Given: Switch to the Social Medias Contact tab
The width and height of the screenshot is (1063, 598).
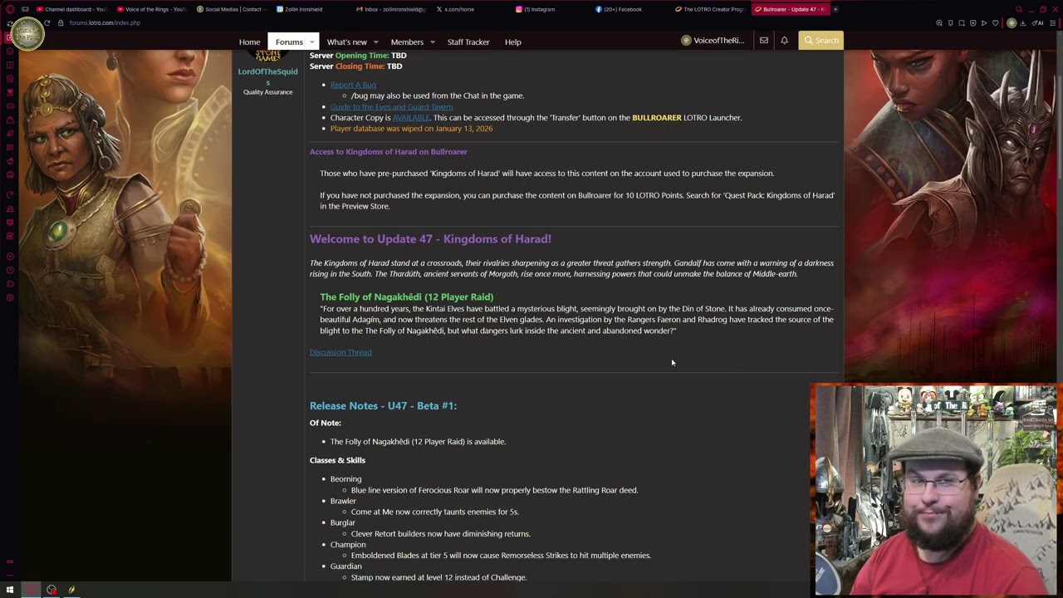Looking at the screenshot, I should pos(231,9).
